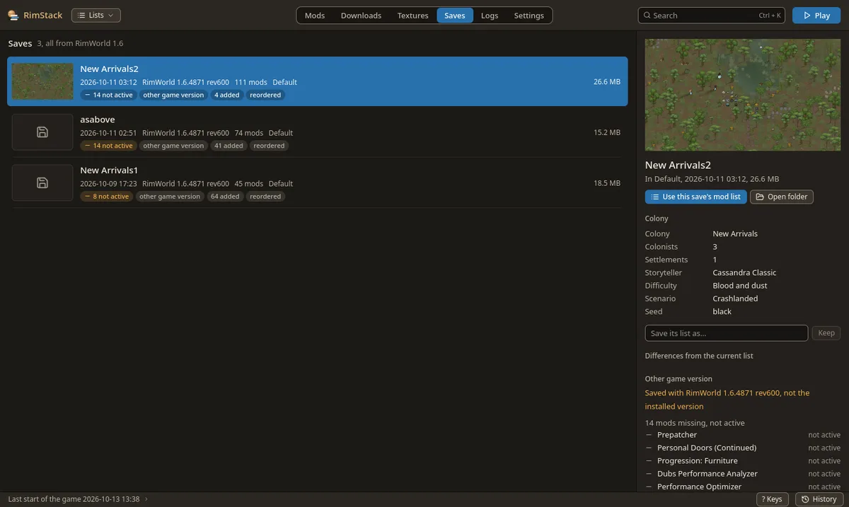Click the 18.5 MB file size

[607, 183]
